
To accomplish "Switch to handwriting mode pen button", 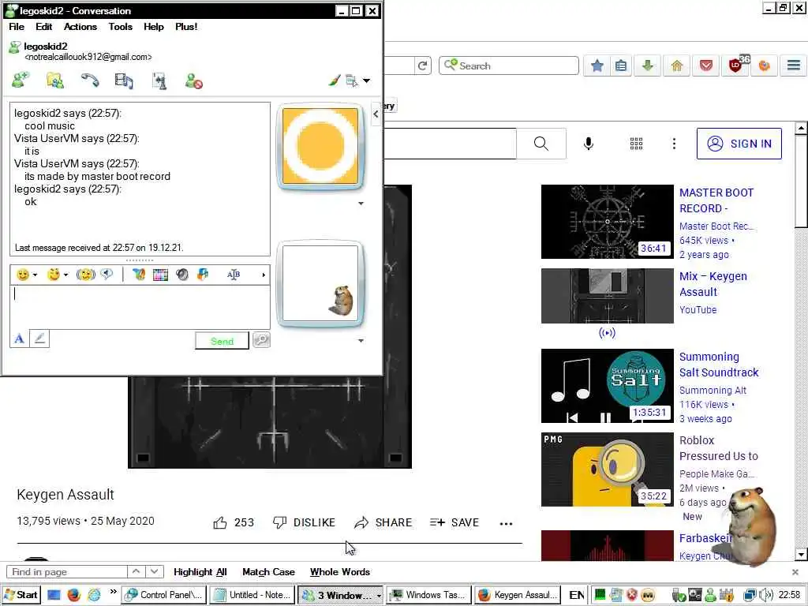I will [39, 339].
